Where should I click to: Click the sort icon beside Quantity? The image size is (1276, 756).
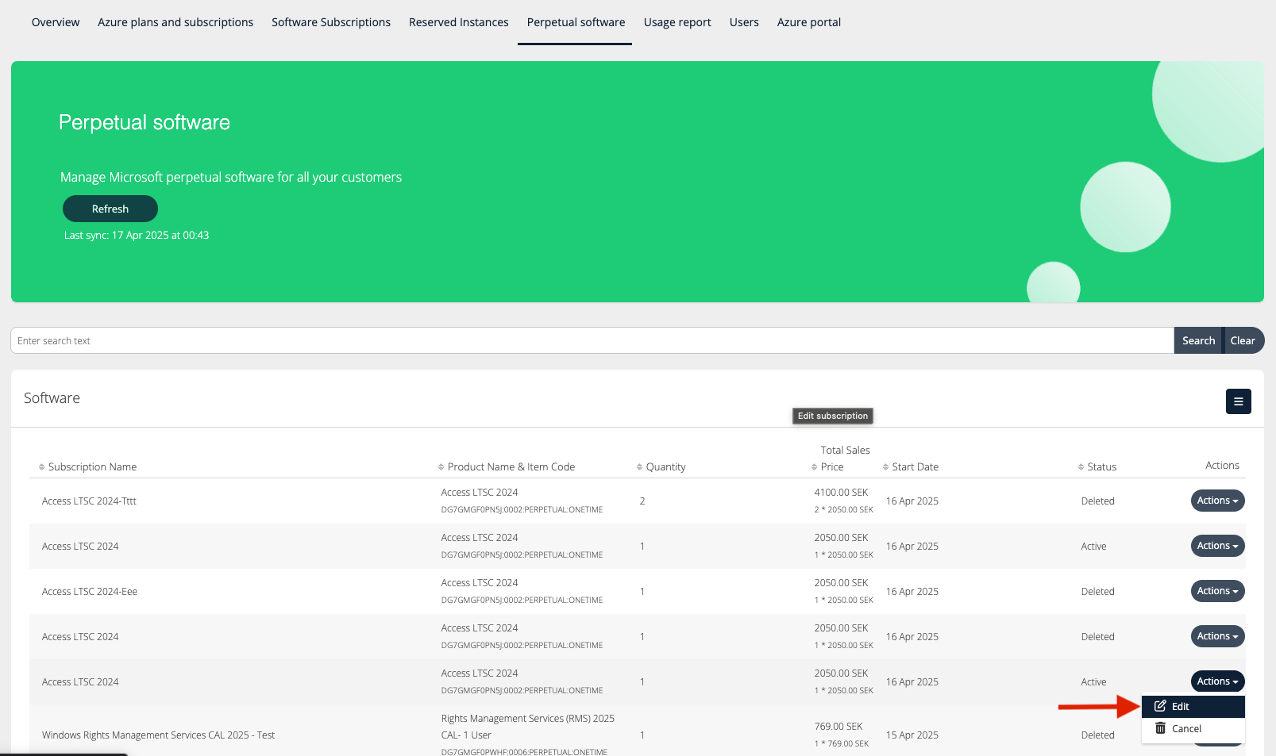click(x=639, y=466)
